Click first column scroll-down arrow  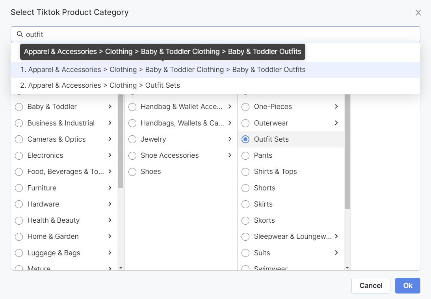point(121,268)
